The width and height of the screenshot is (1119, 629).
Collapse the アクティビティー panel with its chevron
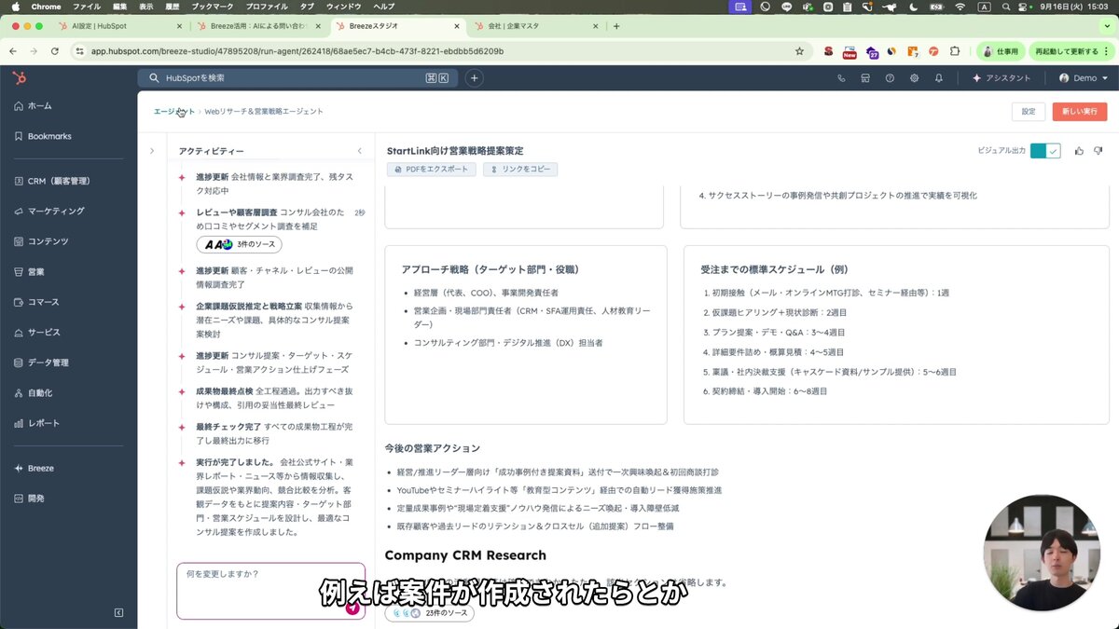359,150
